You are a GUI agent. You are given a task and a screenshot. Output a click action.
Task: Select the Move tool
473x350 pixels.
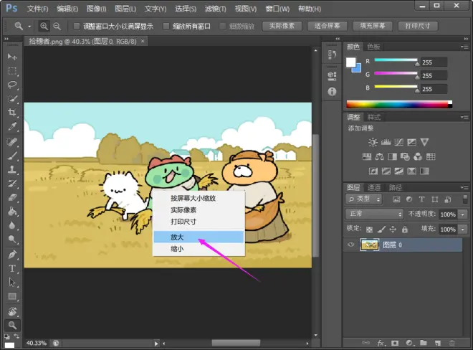tap(12, 57)
